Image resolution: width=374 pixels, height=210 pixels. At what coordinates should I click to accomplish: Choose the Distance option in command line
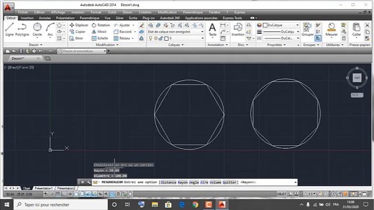tap(168, 182)
